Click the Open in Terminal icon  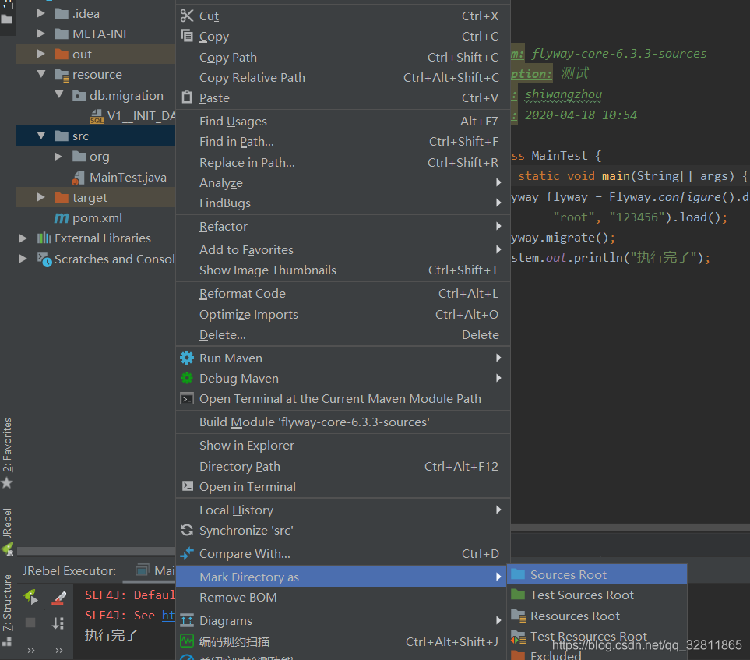(188, 486)
